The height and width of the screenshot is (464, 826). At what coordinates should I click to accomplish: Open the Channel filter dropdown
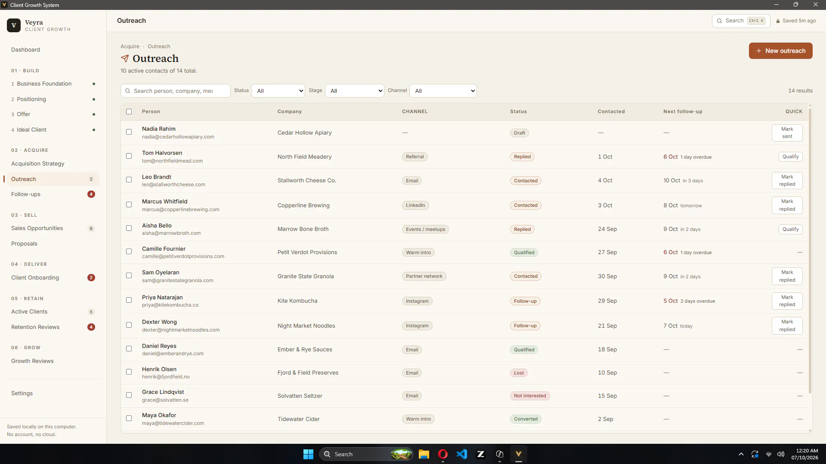tap(443, 91)
